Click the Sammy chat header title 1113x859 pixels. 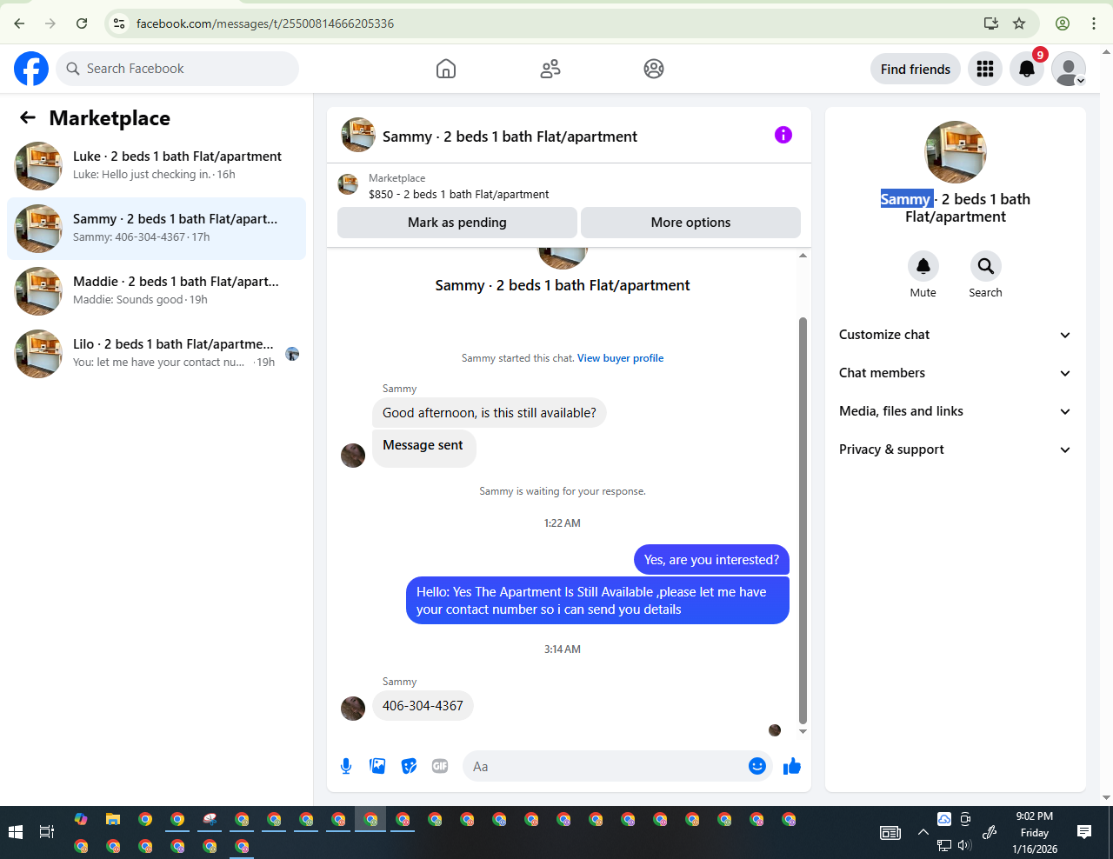[510, 137]
